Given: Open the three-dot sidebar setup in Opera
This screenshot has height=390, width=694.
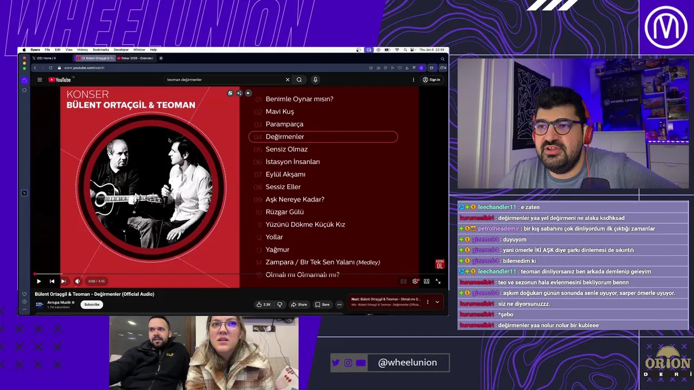Looking at the screenshot, I should coord(24,309).
